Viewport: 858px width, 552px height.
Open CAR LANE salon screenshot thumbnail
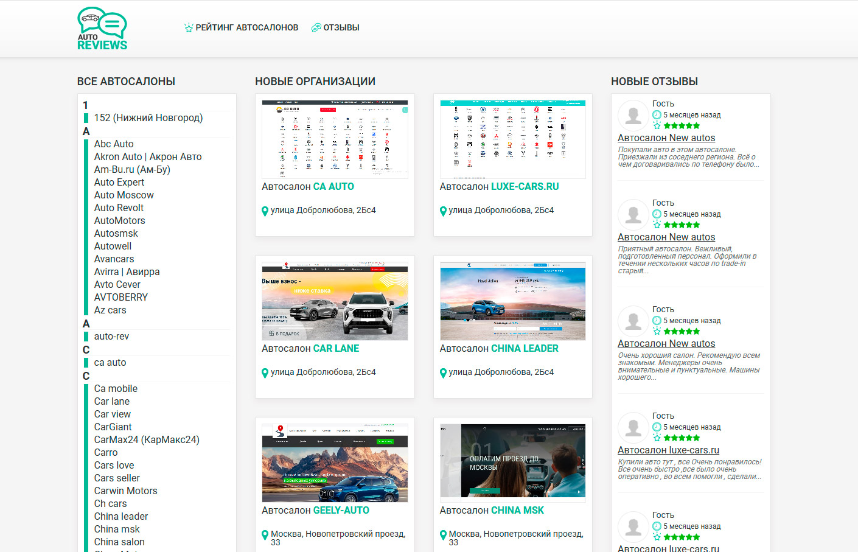point(335,301)
